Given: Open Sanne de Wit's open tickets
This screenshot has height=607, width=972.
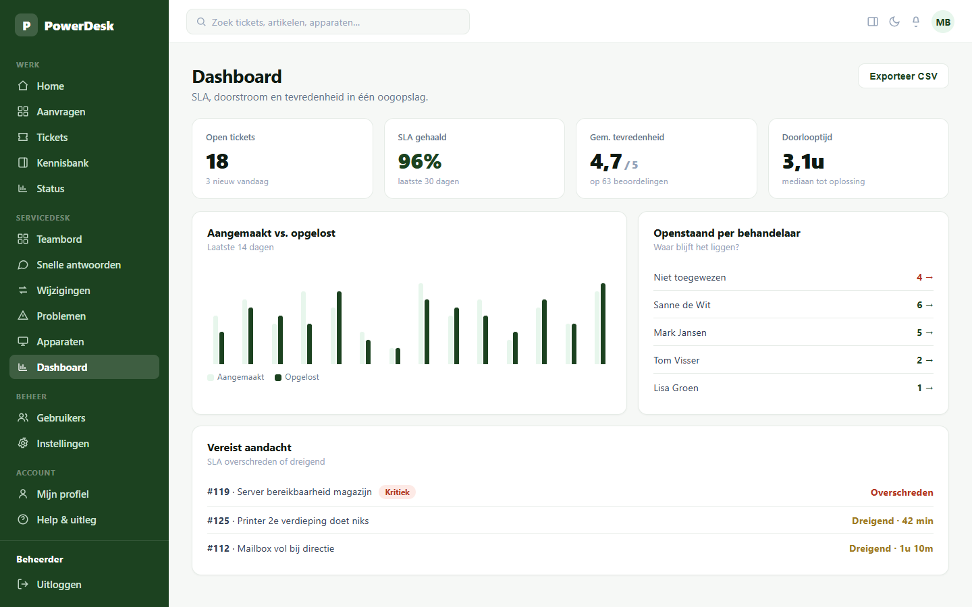Looking at the screenshot, I should (793, 305).
